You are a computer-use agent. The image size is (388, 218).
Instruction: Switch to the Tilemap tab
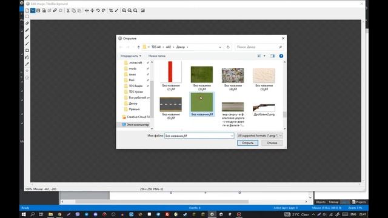click(333, 202)
